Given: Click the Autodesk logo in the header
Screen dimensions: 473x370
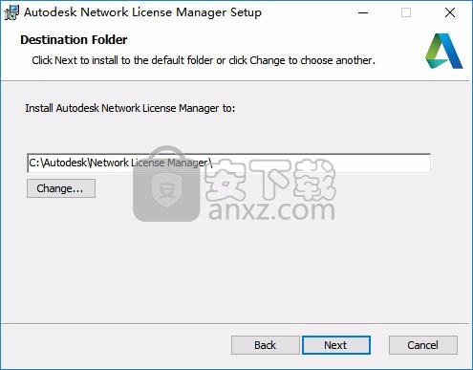Looking at the screenshot, I should pyautogui.click(x=444, y=51).
